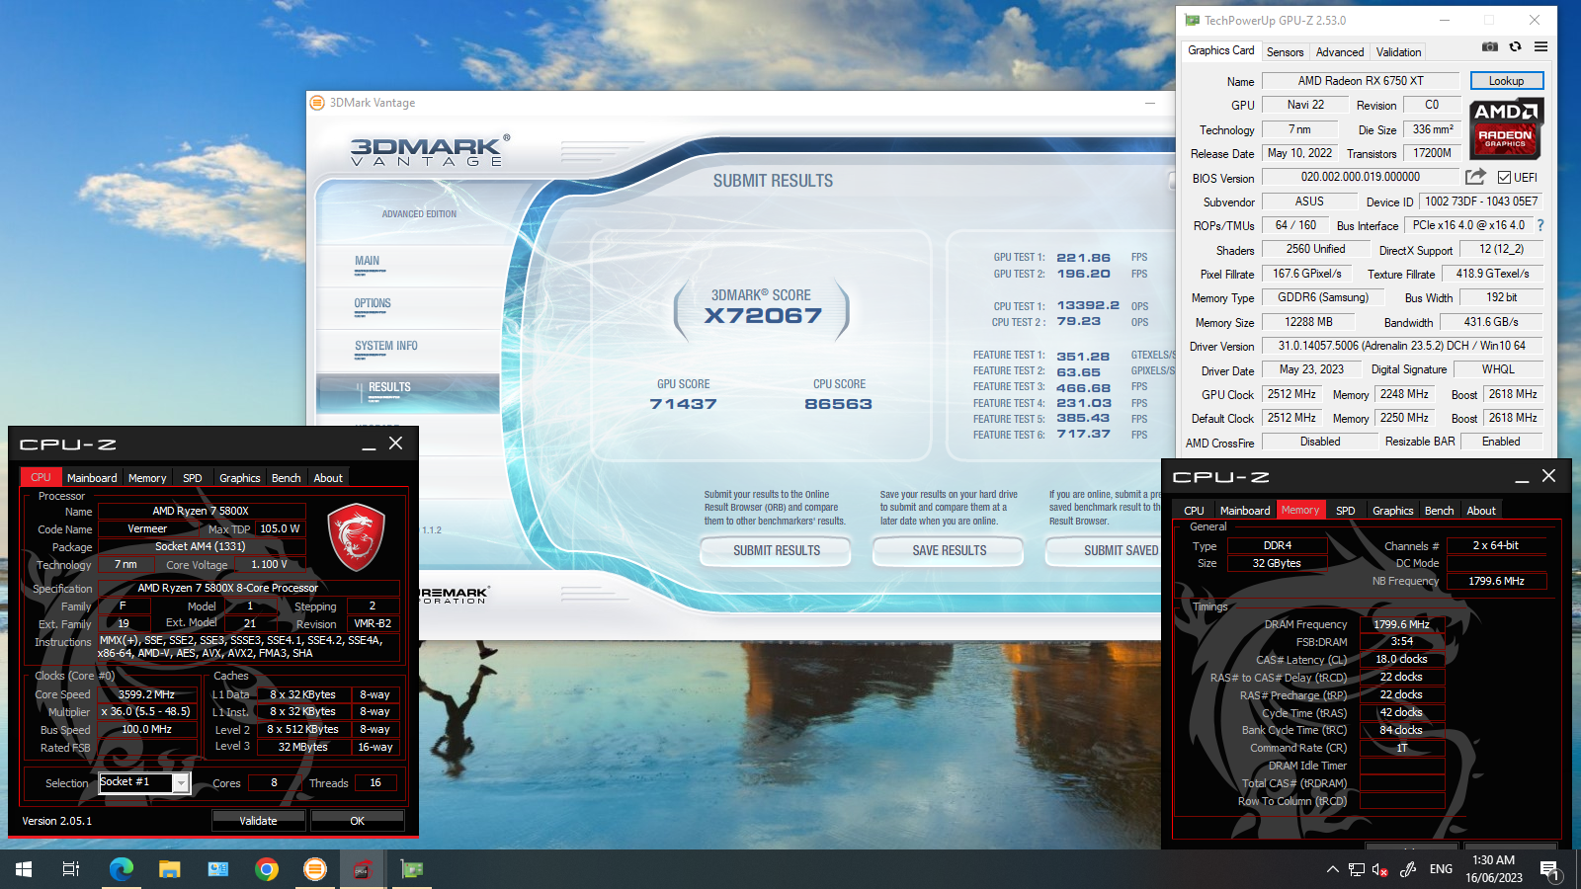This screenshot has height=889, width=1581.
Task: Open Bench tab in left CPU-Z window
Action: click(287, 478)
